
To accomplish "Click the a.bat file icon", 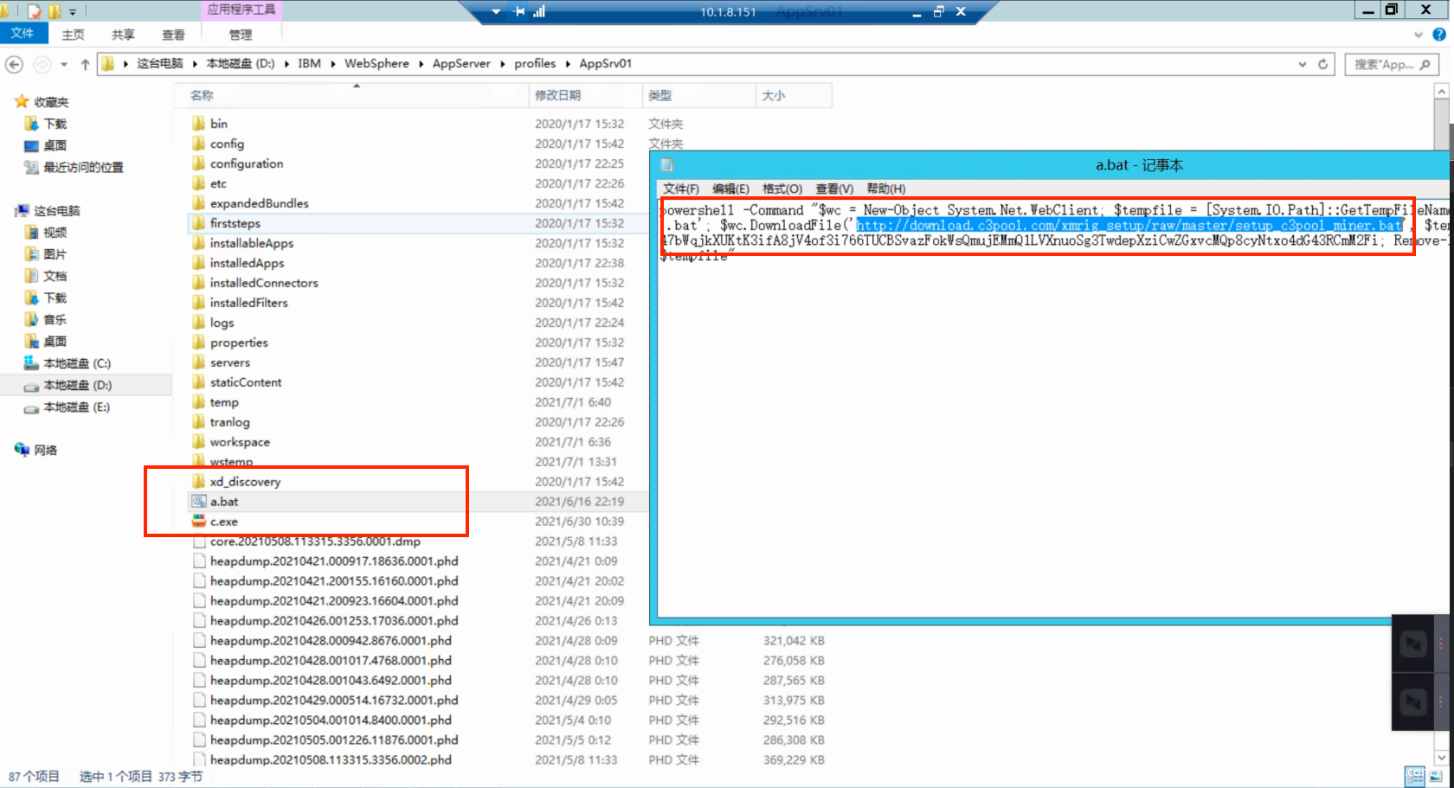I will pos(199,502).
